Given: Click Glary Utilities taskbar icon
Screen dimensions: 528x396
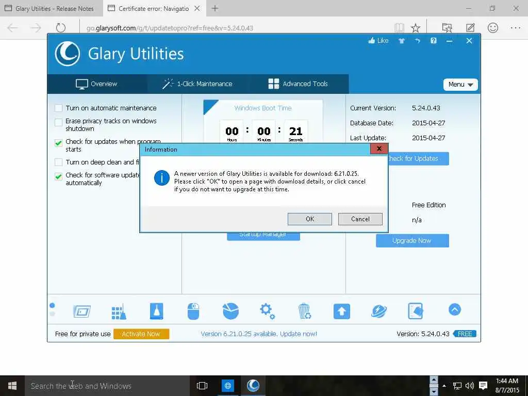Looking at the screenshot, I should (253, 386).
